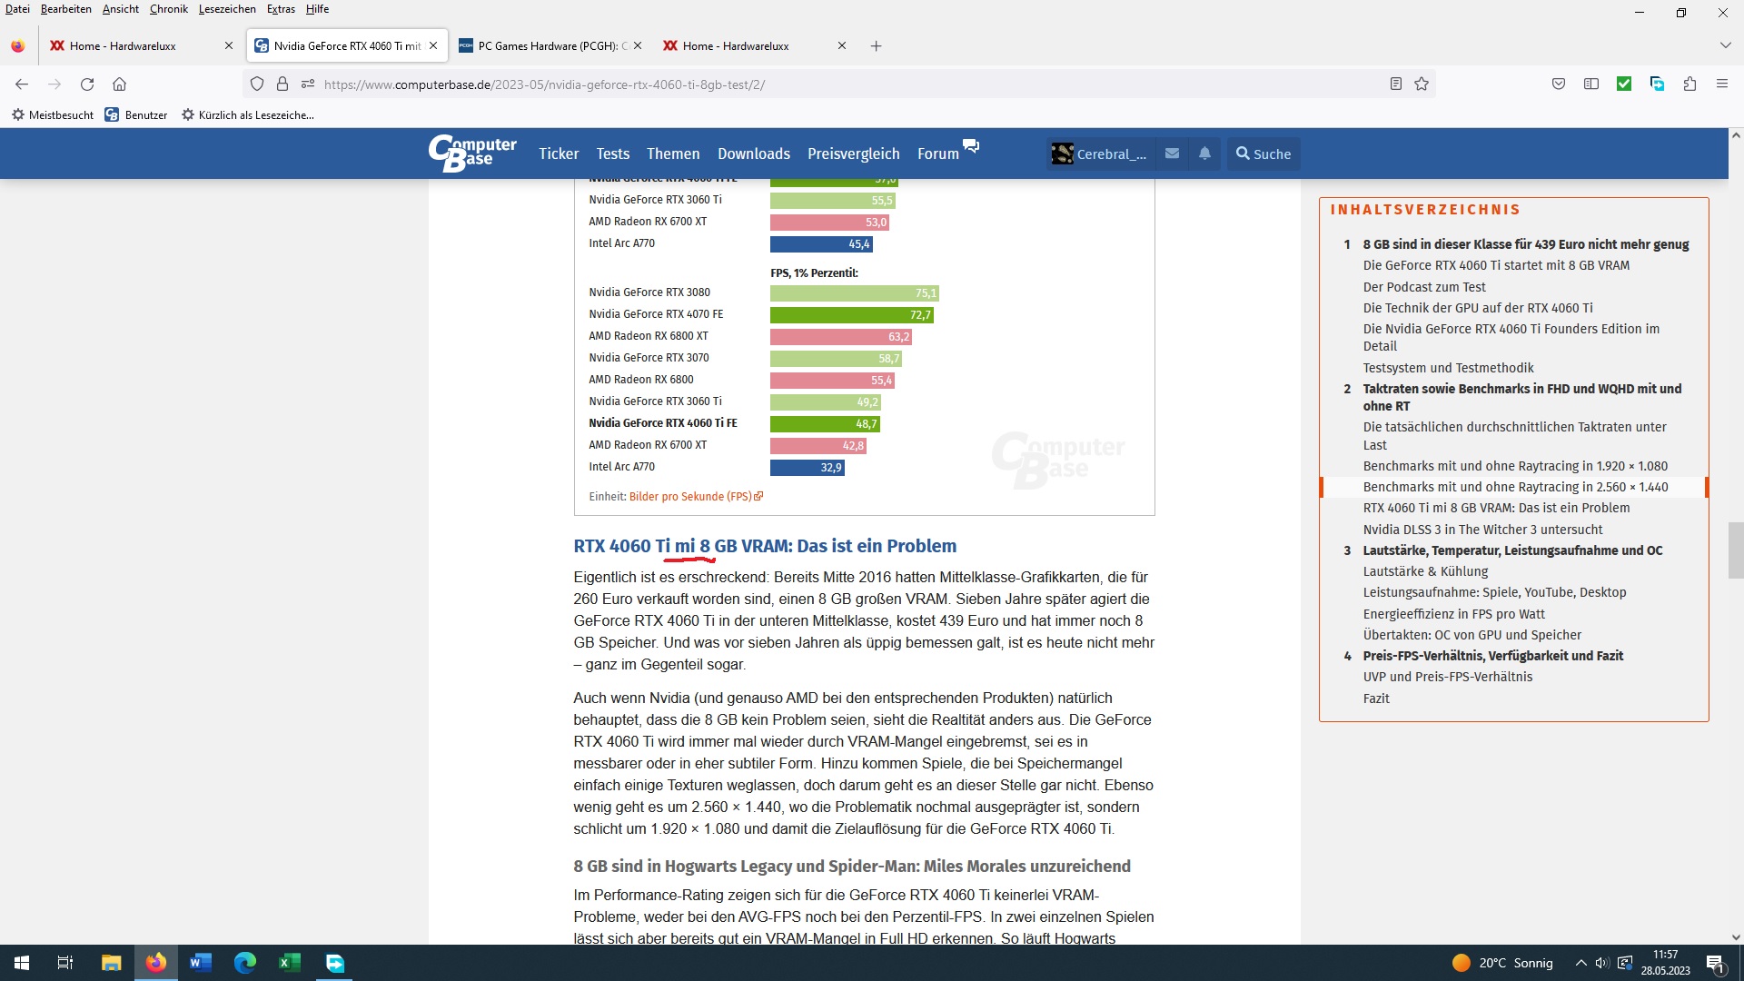Click the URL address field
1744x981 pixels.
pos(817,84)
